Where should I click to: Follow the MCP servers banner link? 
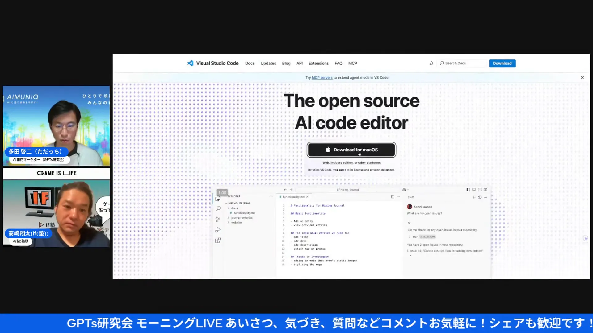(322, 78)
